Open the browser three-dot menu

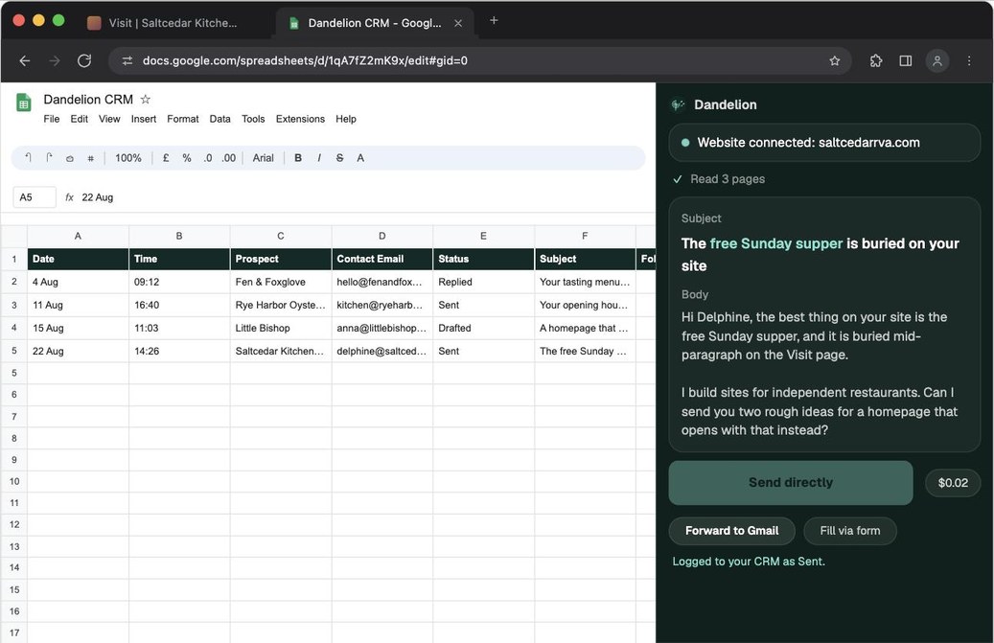969,60
